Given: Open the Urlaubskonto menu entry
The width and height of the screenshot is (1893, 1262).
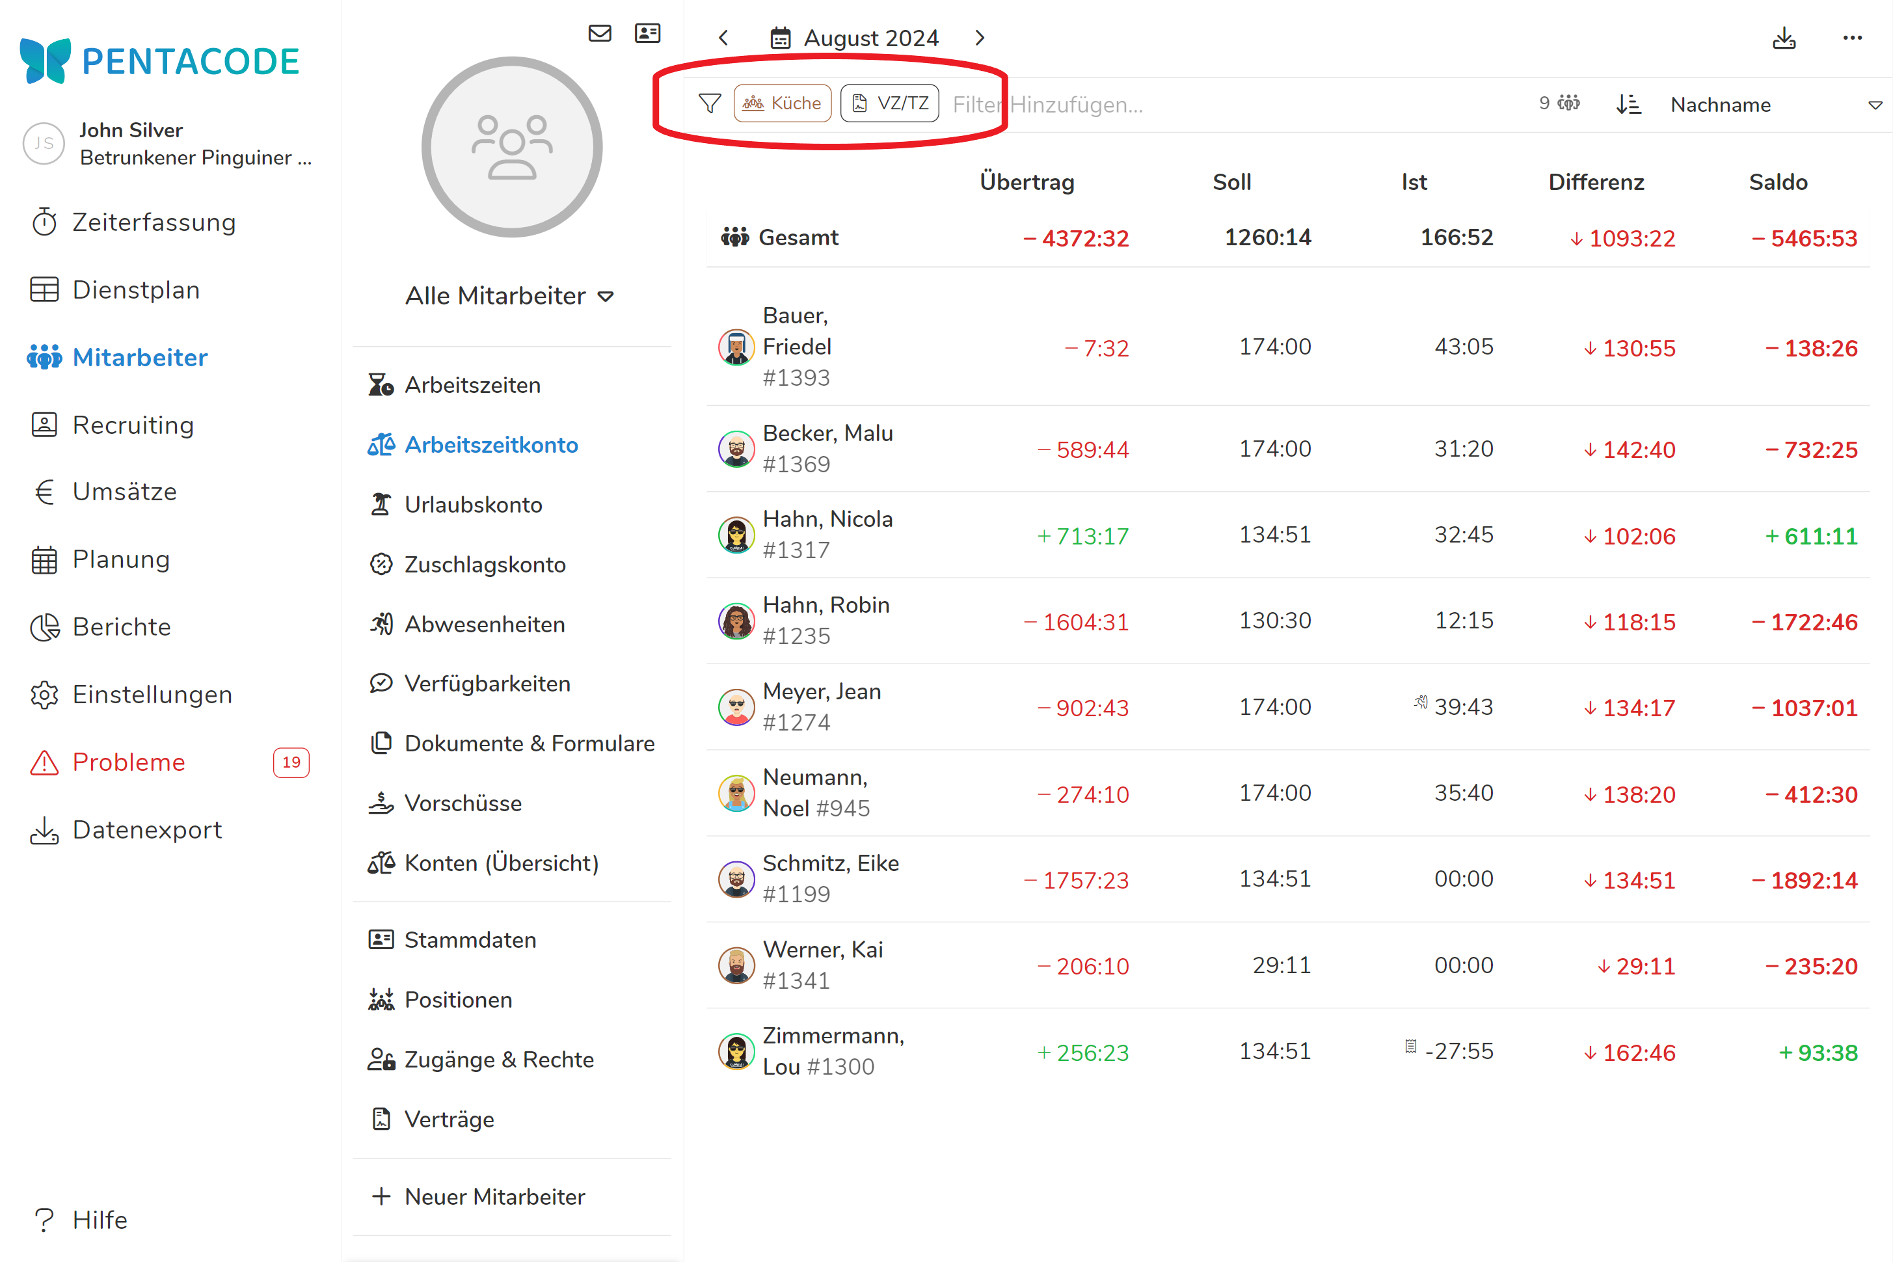Looking at the screenshot, I should pyautogui.click(x=472, y=505).
